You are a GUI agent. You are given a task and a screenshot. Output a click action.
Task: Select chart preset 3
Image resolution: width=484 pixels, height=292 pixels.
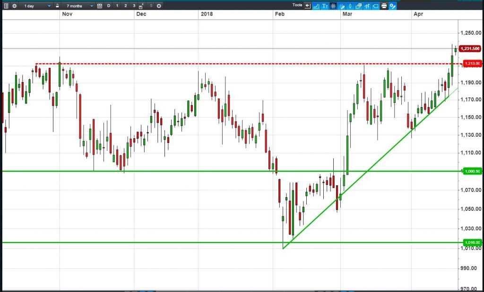tap(134, 6)
